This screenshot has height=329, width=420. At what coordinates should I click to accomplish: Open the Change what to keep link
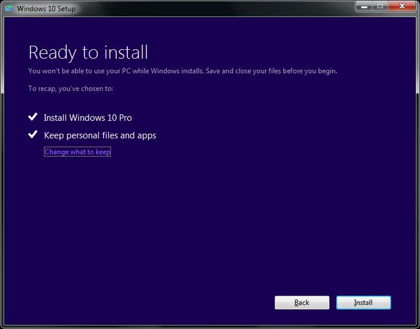click(x=77, y=152)
